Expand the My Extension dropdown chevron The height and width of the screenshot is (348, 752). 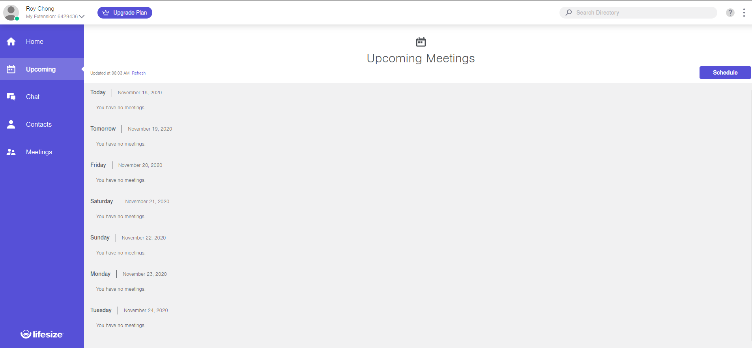[x=82, y=17]
